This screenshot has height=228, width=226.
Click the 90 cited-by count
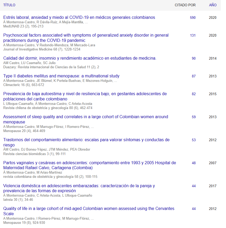[194, 58]
